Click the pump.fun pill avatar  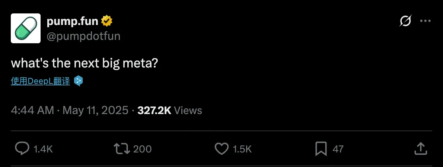point(25,28)
